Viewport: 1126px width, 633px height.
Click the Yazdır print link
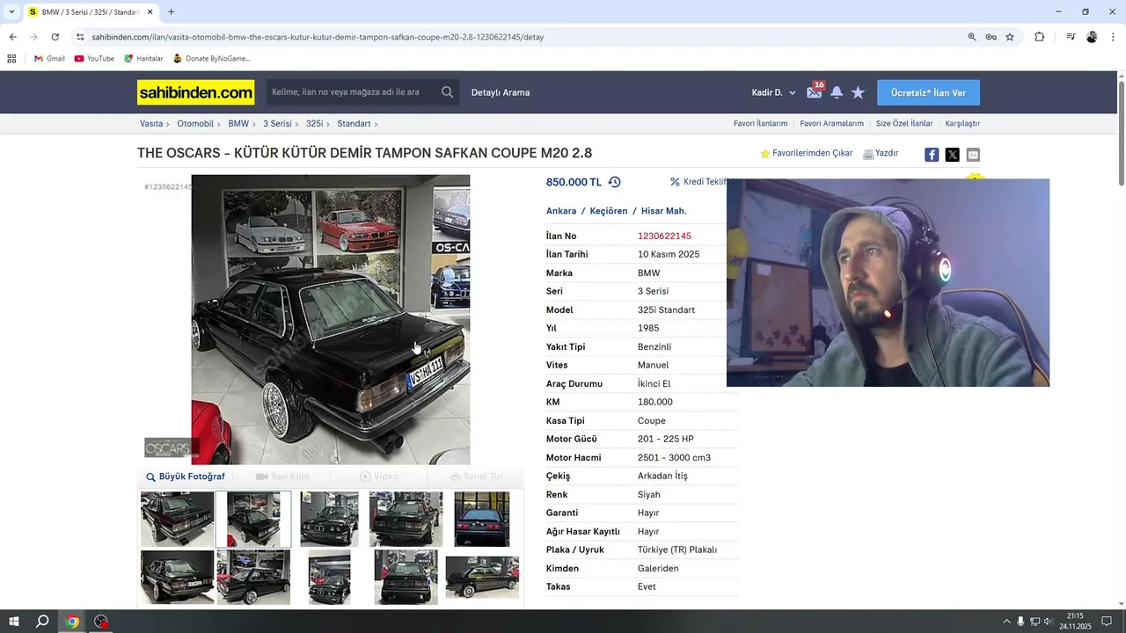tap(881, 153)
